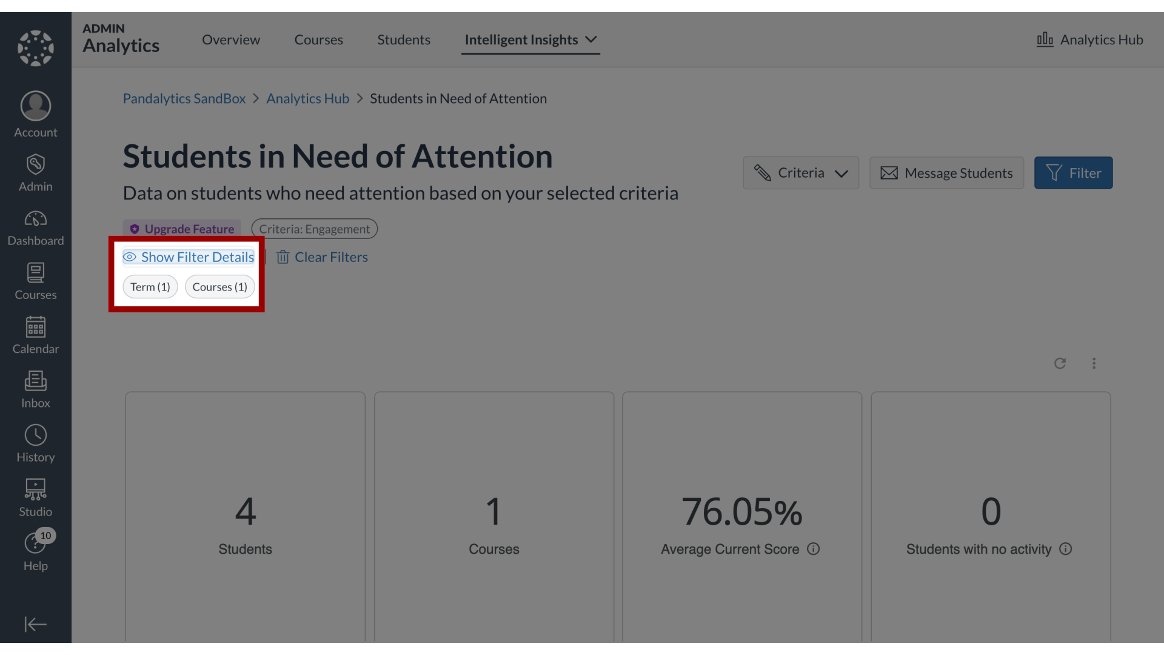Screen dimensions: 1164x655
Task: Select the Students tab
Action: pos(404,39)
